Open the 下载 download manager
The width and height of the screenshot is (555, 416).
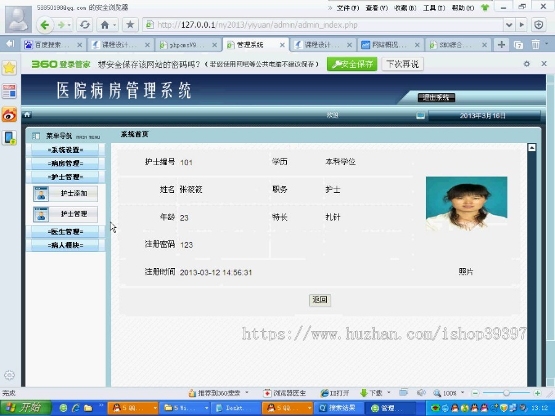coord(371,393)
